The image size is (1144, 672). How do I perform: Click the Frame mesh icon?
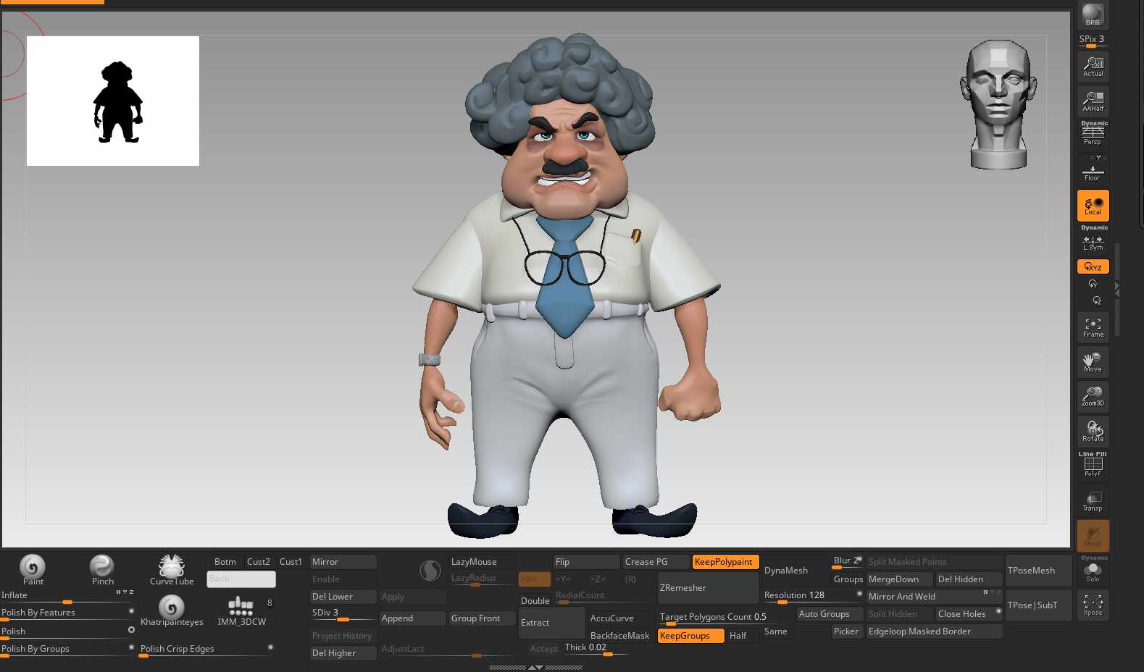coord(1093,327)
